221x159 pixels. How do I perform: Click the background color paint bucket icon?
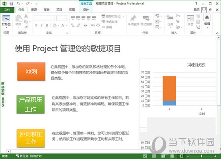click(x=55, y=25)
